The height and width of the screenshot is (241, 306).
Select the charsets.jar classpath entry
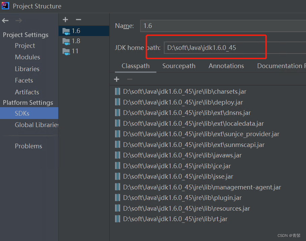[x=185, y=92]
